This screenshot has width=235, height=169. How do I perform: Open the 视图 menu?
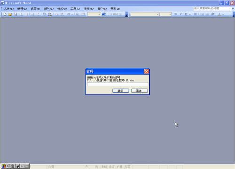pyautogui.click(x=35, y=8)
